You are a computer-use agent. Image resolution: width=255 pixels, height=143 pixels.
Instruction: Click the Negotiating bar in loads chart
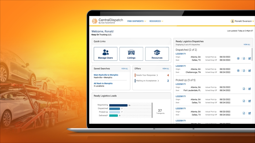point(119,105)
